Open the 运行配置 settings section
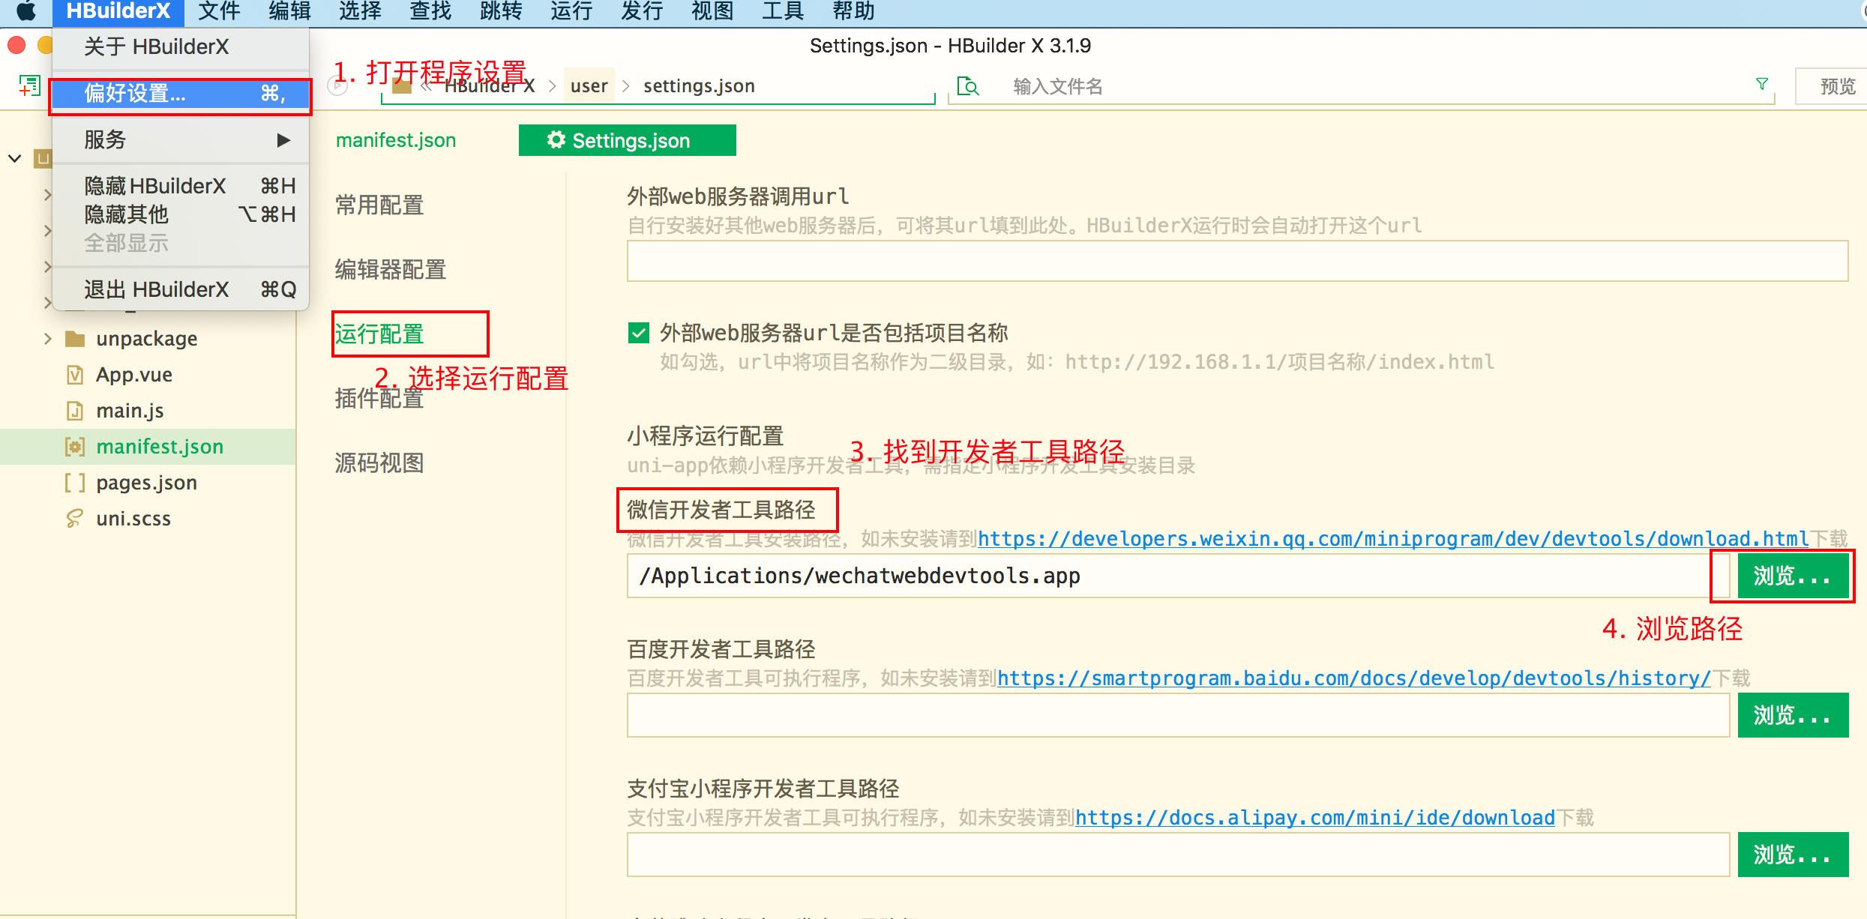Image resolution: width=1867 pixels, height=919 pixels. [x=379, y=334]
